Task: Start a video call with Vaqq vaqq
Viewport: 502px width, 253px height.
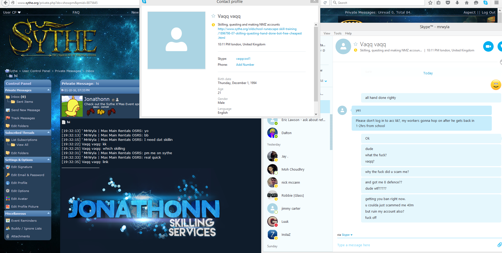Action: click(x=488, y=46)
